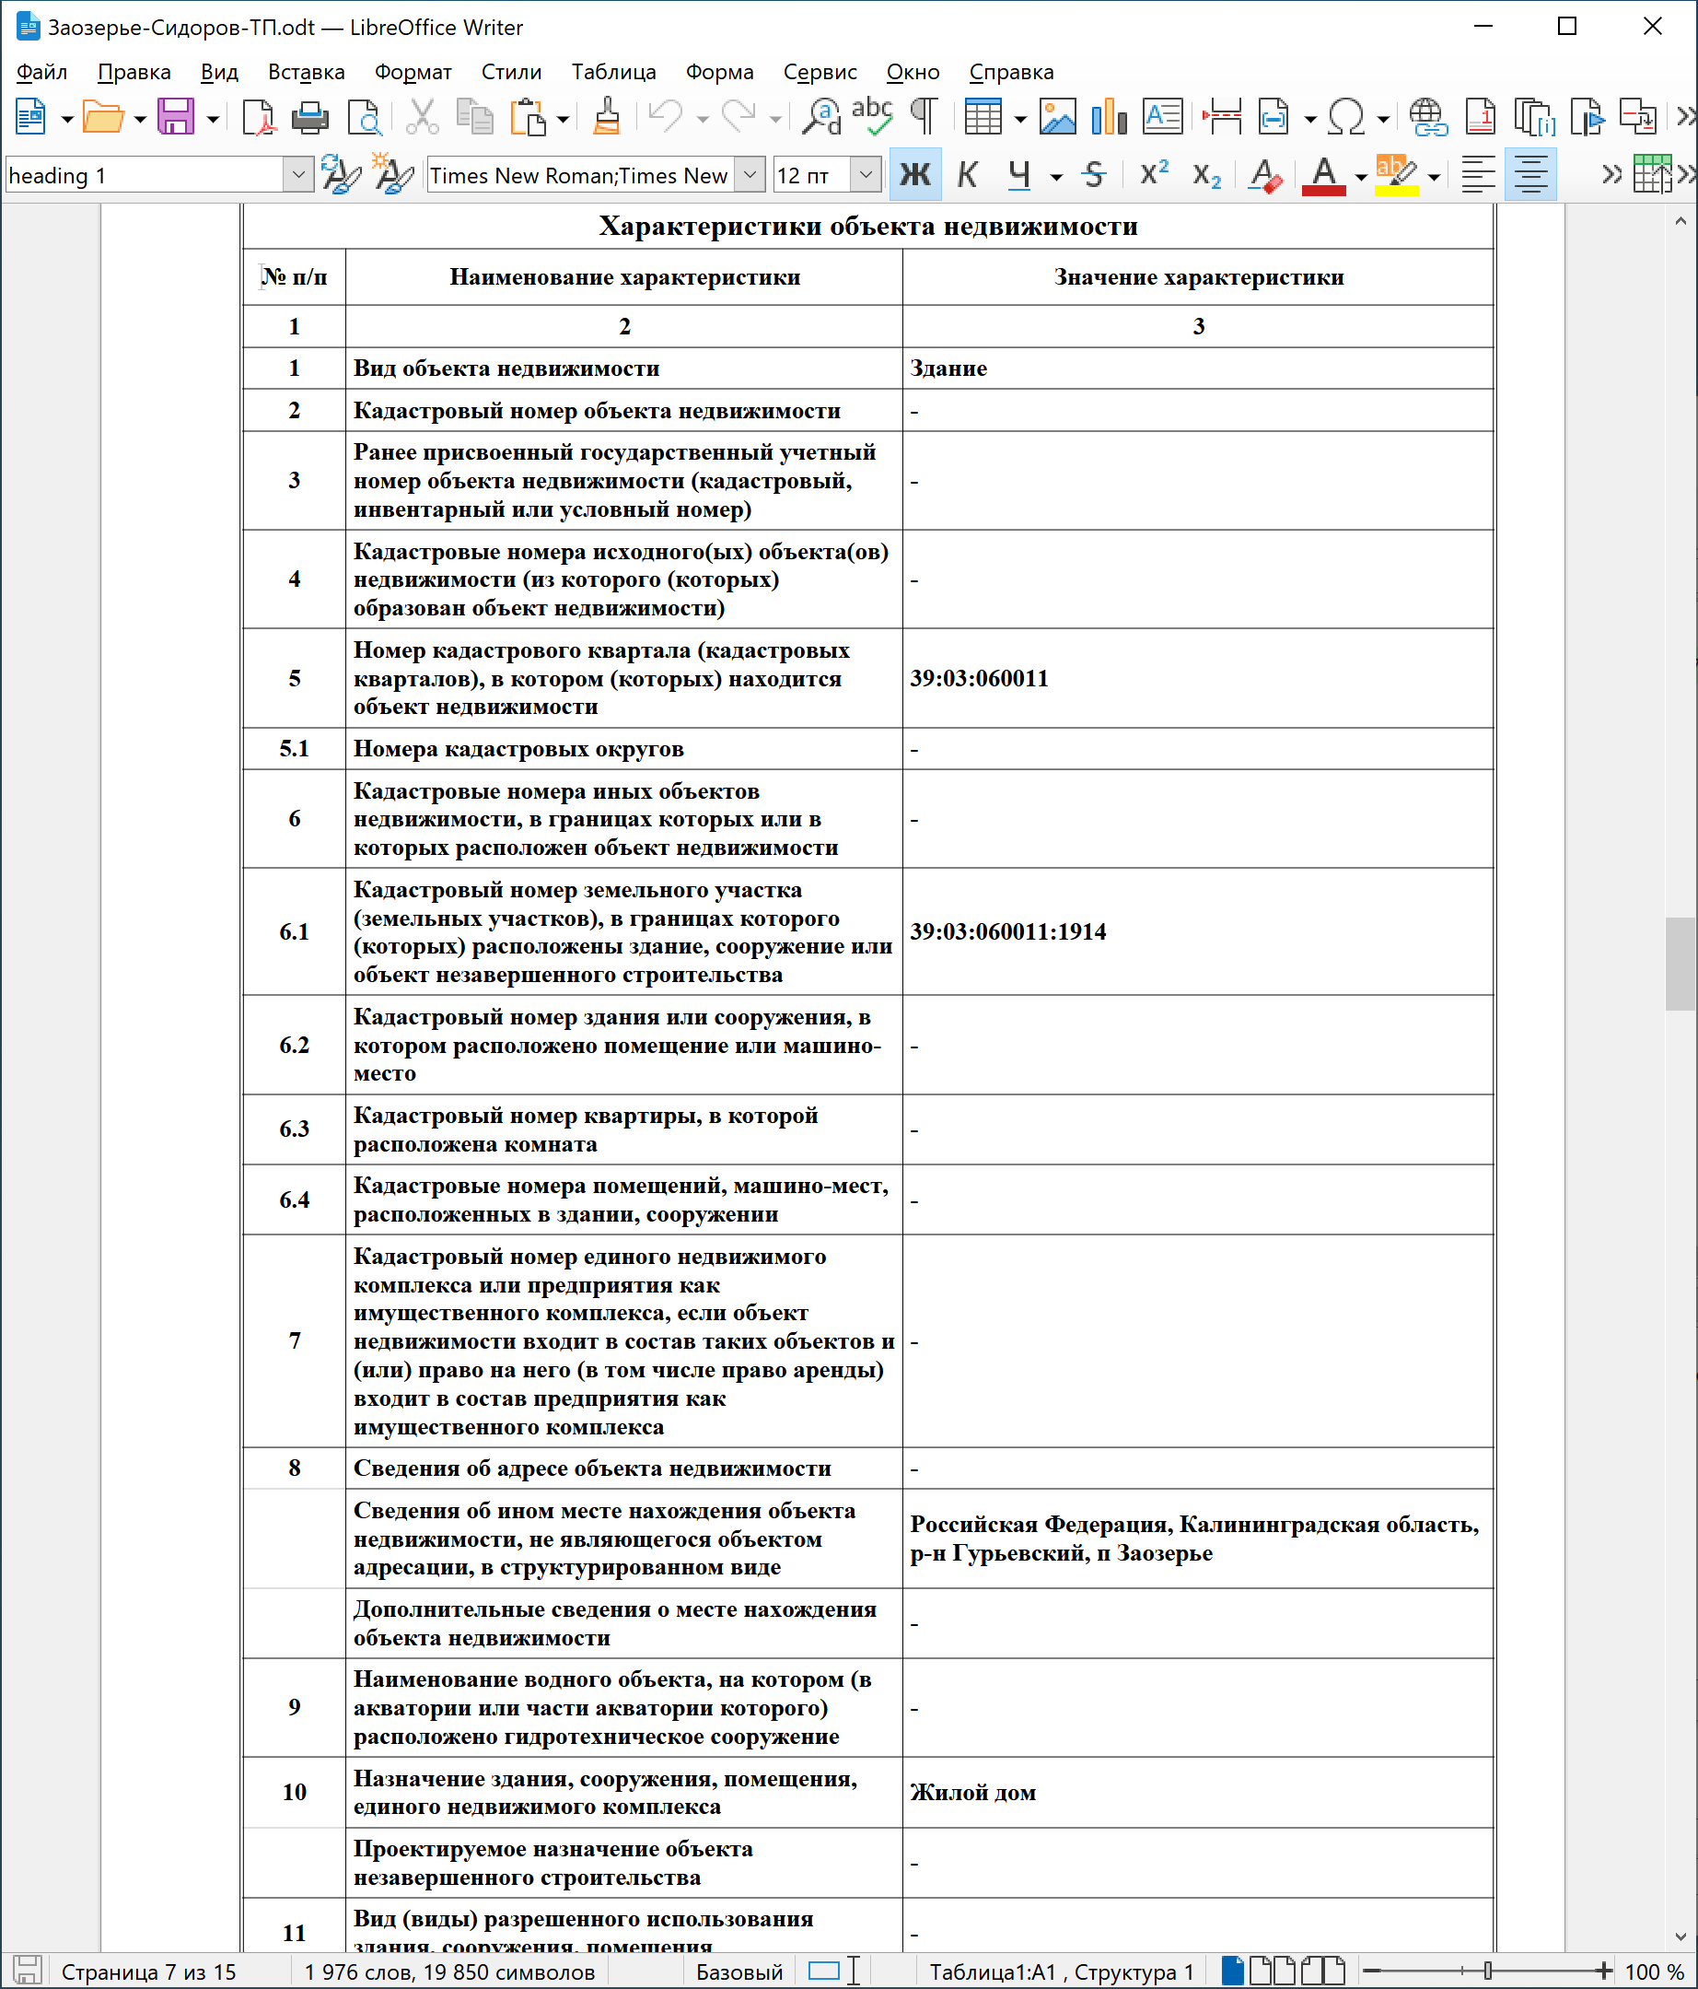
Task: Insert chart icon
Action: (x=1109, y=117)
